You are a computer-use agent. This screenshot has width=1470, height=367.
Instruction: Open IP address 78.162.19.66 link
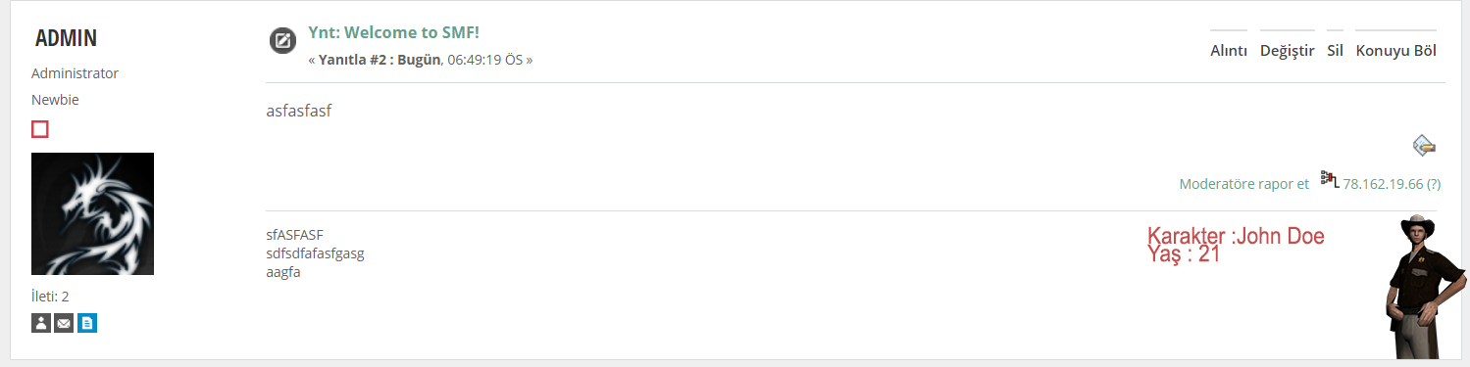1383,183
